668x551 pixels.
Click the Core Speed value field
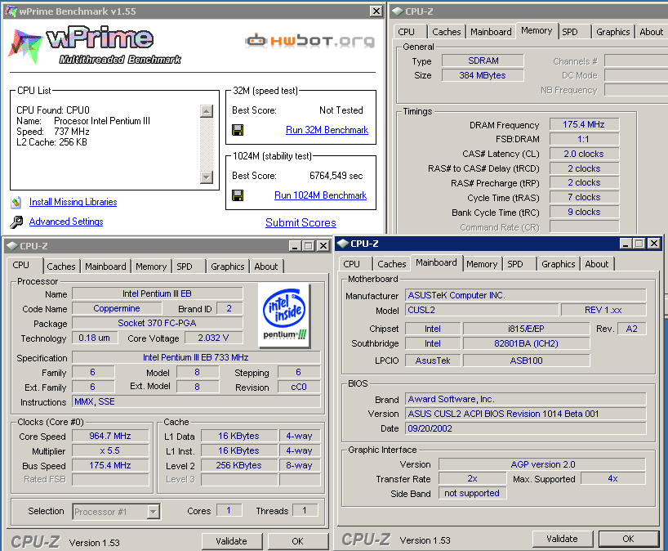pyautogui.click(x=110, y=437)
